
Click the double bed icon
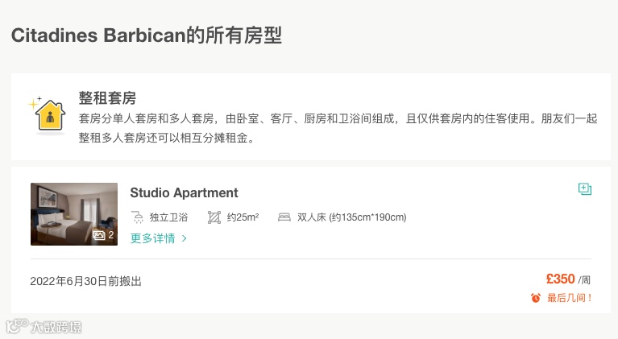[284, 217]
